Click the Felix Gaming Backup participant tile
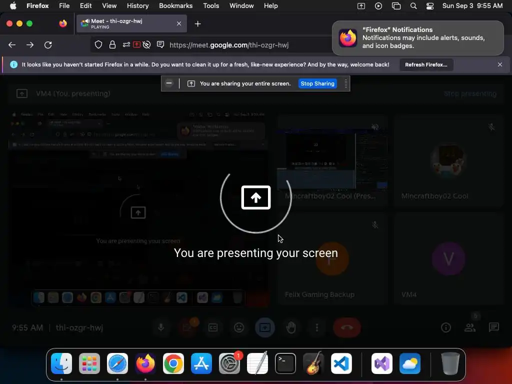 coord(332,259)
